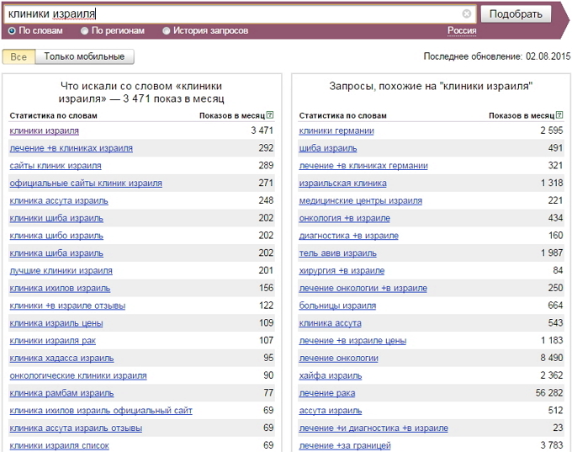572x452 pixels.
Task: Open 'клиники израиля рак' link
Action: (x=52, y=341)
